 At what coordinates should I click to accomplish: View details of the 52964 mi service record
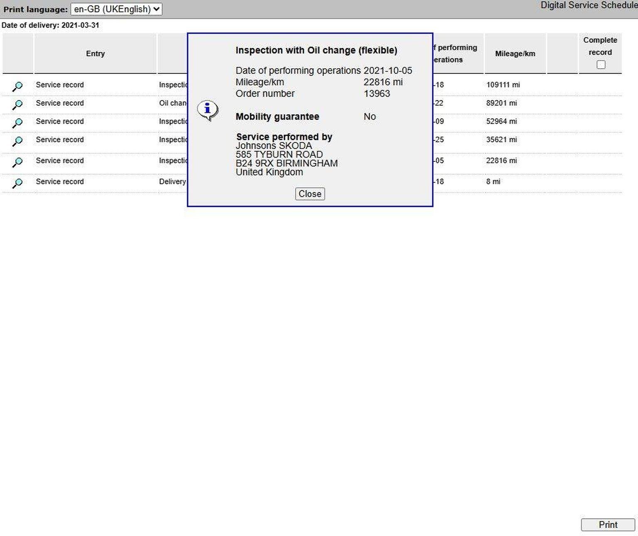point(17,123)
